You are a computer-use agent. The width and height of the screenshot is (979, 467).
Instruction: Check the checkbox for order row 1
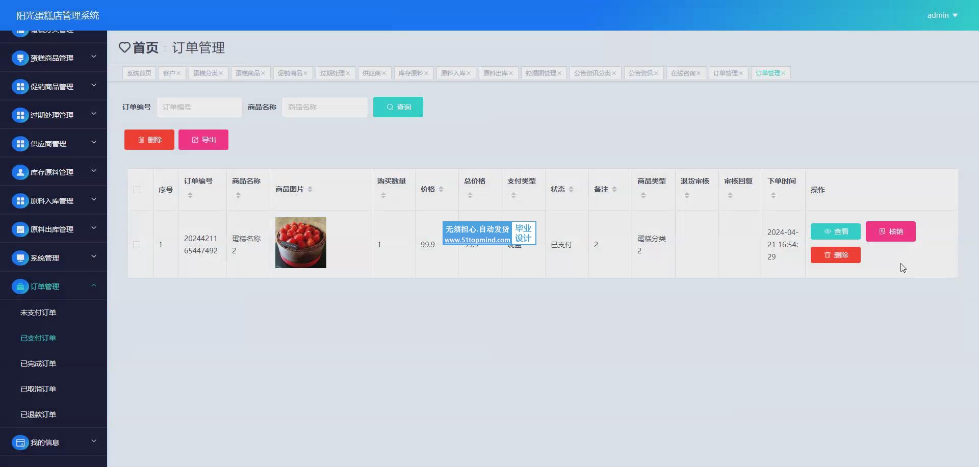[x=137, y=245]
